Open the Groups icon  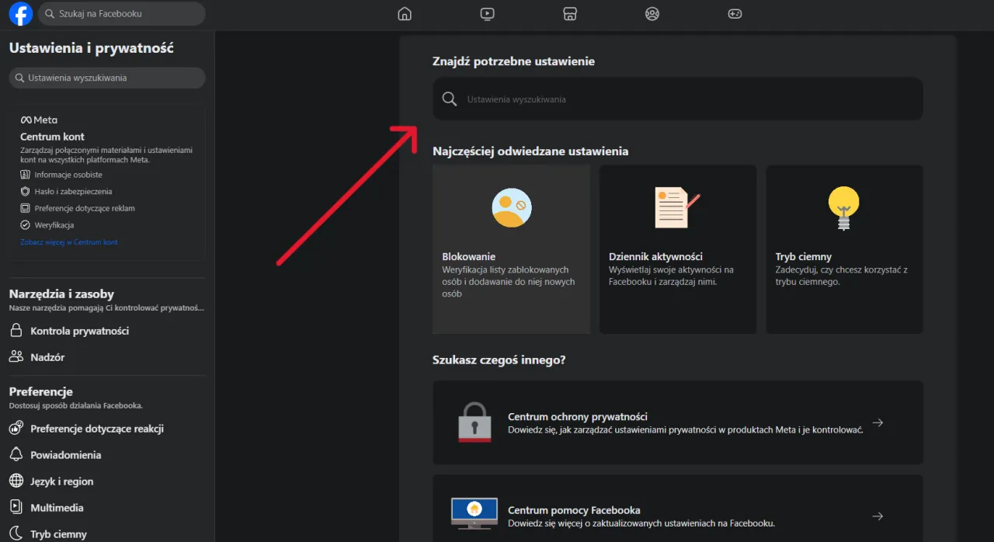point(652,14)
